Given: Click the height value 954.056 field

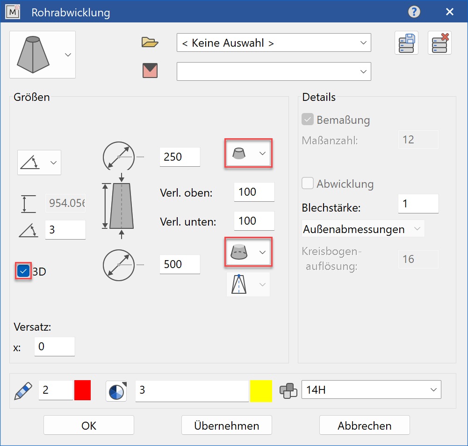Looking at the screenshot, I should tap(65, 203).
